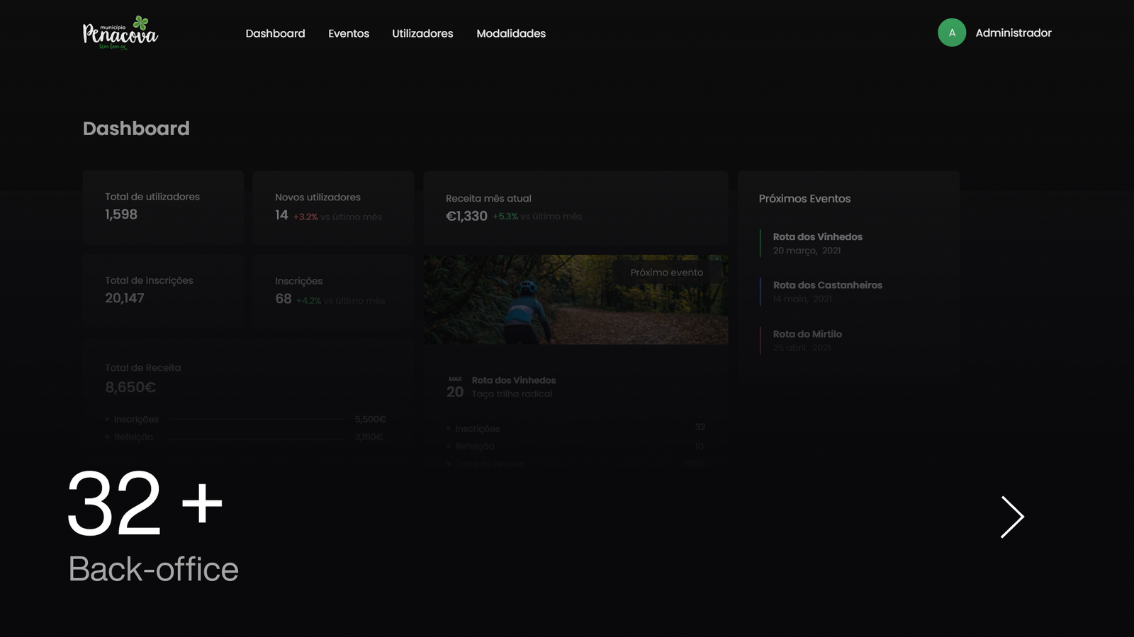
Task: Toggle the Refeição bullet under Rota dos Vinhedos
Action: [448, 446]
